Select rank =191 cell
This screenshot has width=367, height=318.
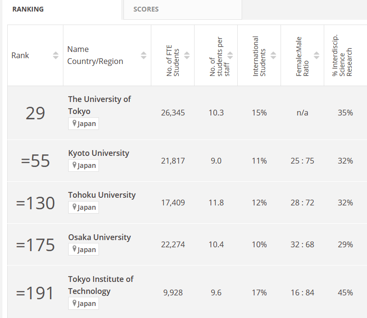[36, 293]
